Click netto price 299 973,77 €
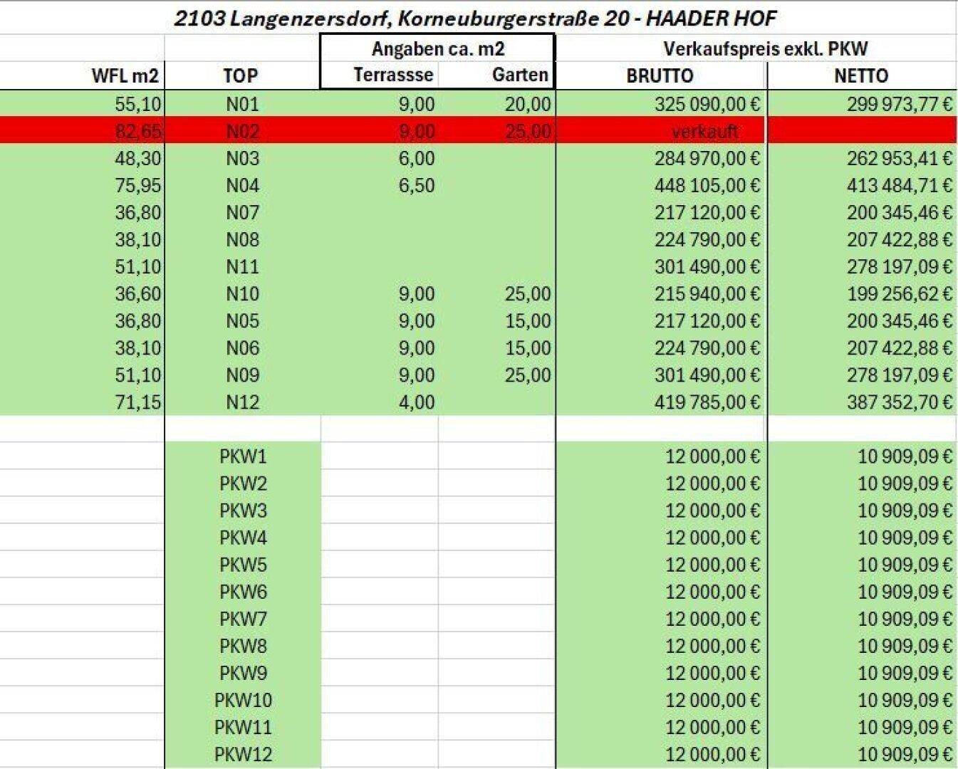Image resolution: width=958 pixels, height=769 pixels. (x=899, y=104)
